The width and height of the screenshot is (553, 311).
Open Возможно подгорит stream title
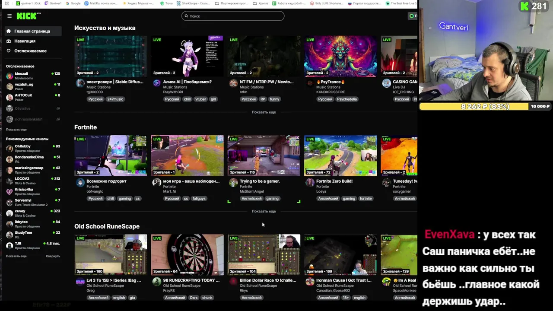coord(106,181)
